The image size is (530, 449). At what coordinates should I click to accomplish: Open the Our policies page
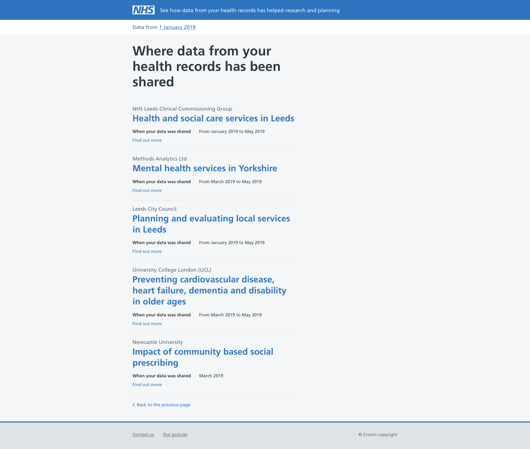coord(175,434)
